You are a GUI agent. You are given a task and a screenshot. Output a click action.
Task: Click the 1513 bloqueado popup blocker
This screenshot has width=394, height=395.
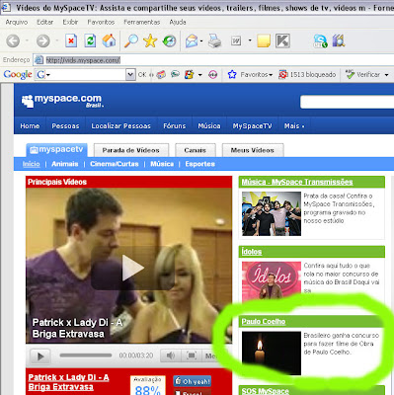307,75
